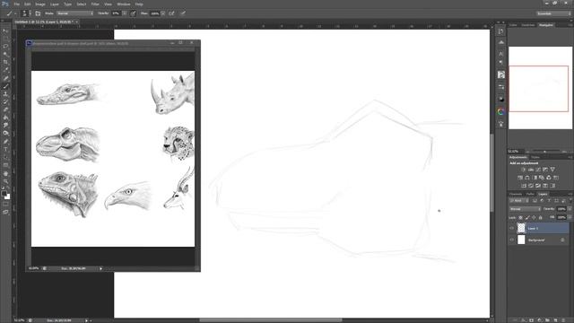Add an Invert adjustment
The height and width of the screenshot is (323, 574).
(524, 186)
